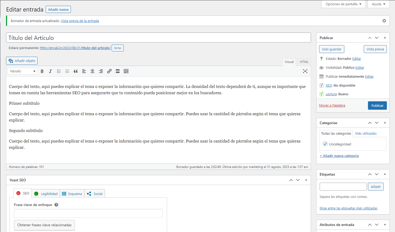Screen dimensions: 395x232
Task: Move Yoast SEO panel down
Action: (298, 180)
